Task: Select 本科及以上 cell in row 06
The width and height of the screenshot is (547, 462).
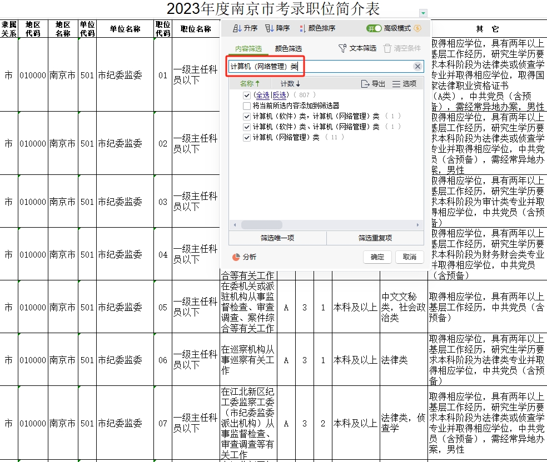Action: [x=356, y=360]
